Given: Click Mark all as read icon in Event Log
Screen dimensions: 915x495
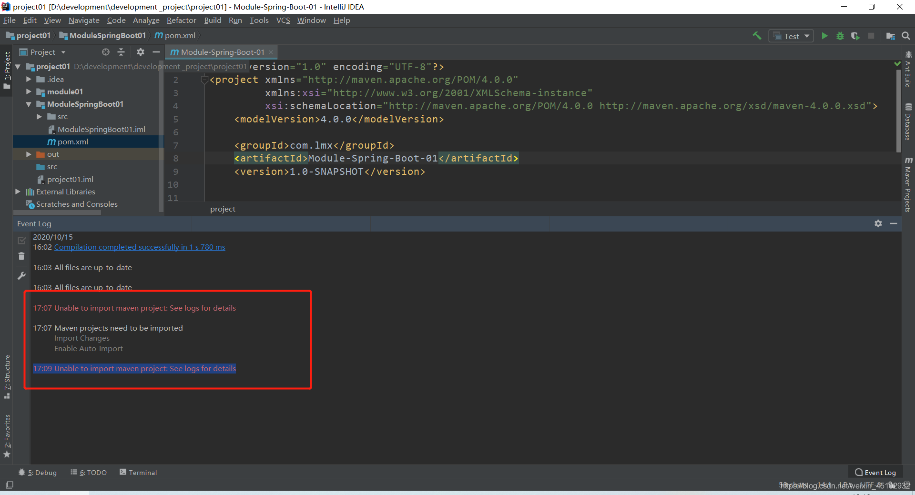Looking at the screenshot, I should click(x=21, y=241).
